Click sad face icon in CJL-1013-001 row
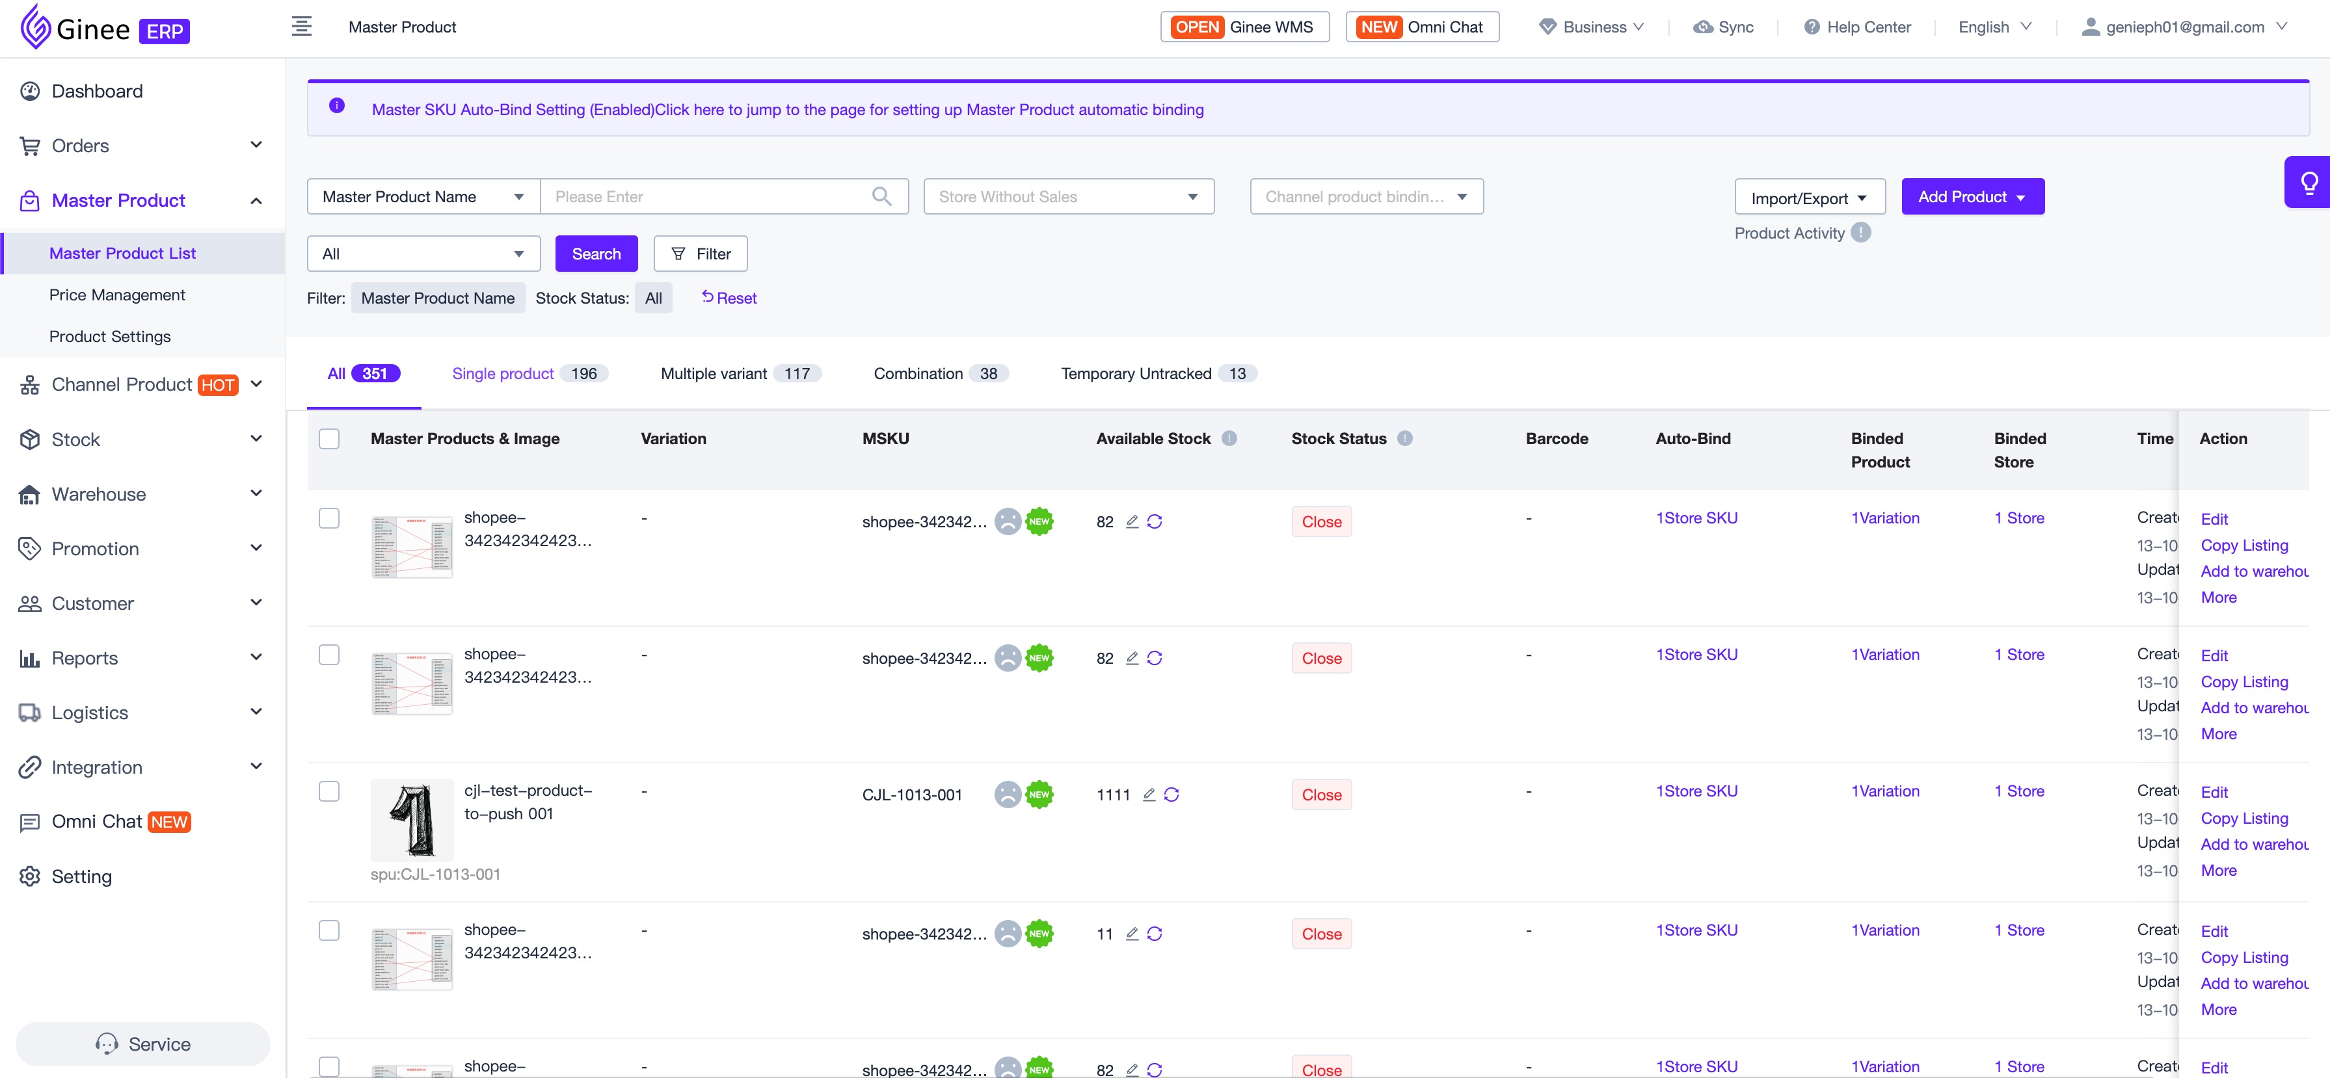 coord(1008,795)
